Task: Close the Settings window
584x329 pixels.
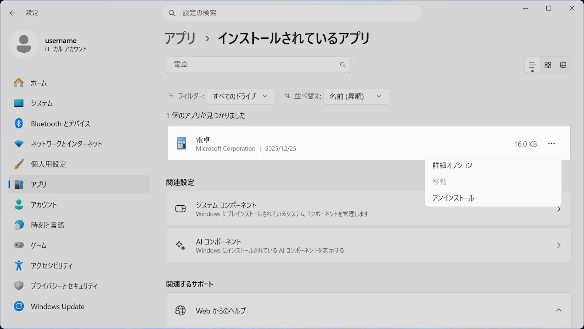Action: (x=572, y=8)
